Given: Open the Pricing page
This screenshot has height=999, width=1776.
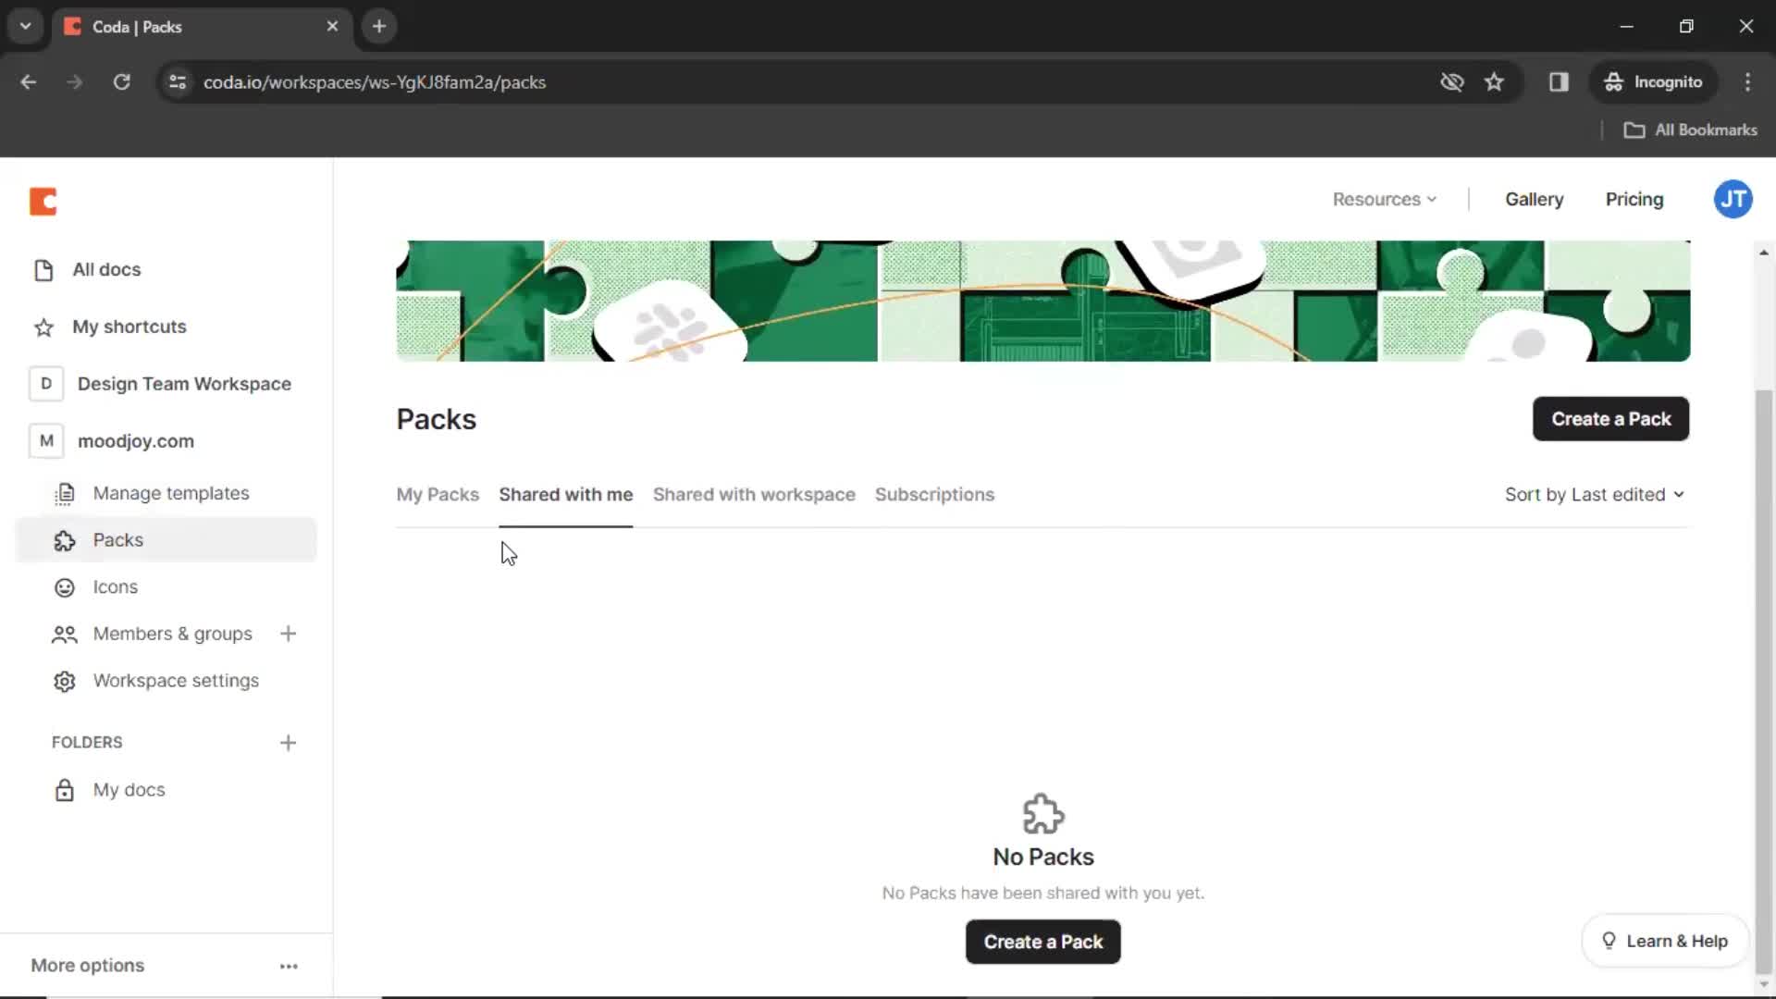Looking at the screenshot, I should [1634, 199].
